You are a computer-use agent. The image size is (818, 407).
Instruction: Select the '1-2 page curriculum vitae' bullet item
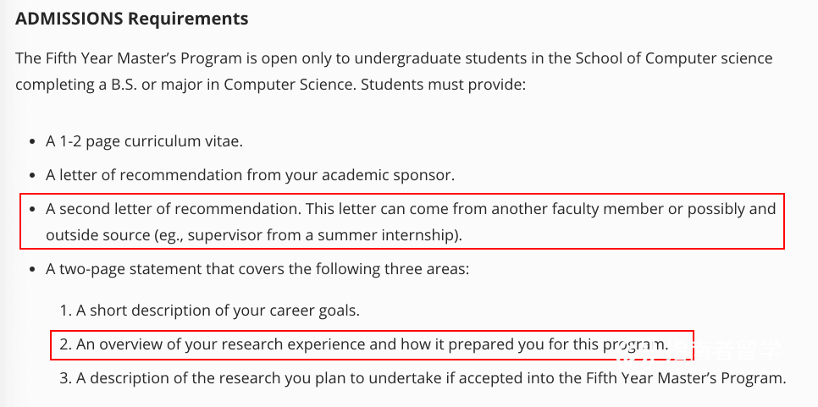144,141
